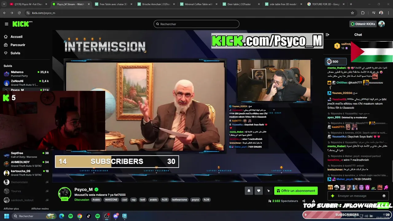Open the Chrome three-dot menu
Viewport: 393px width, 221px height.
pos(388,13)
